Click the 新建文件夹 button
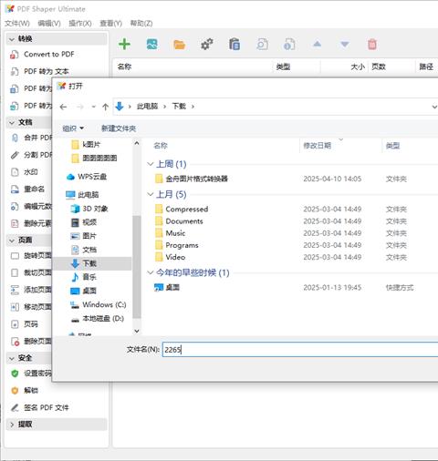 (x=119, y=128)
